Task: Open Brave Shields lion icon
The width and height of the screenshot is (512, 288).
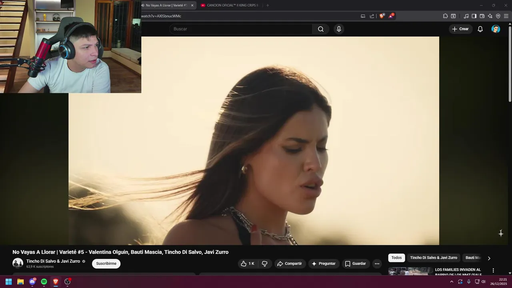Action: click(x=382, y=16)
